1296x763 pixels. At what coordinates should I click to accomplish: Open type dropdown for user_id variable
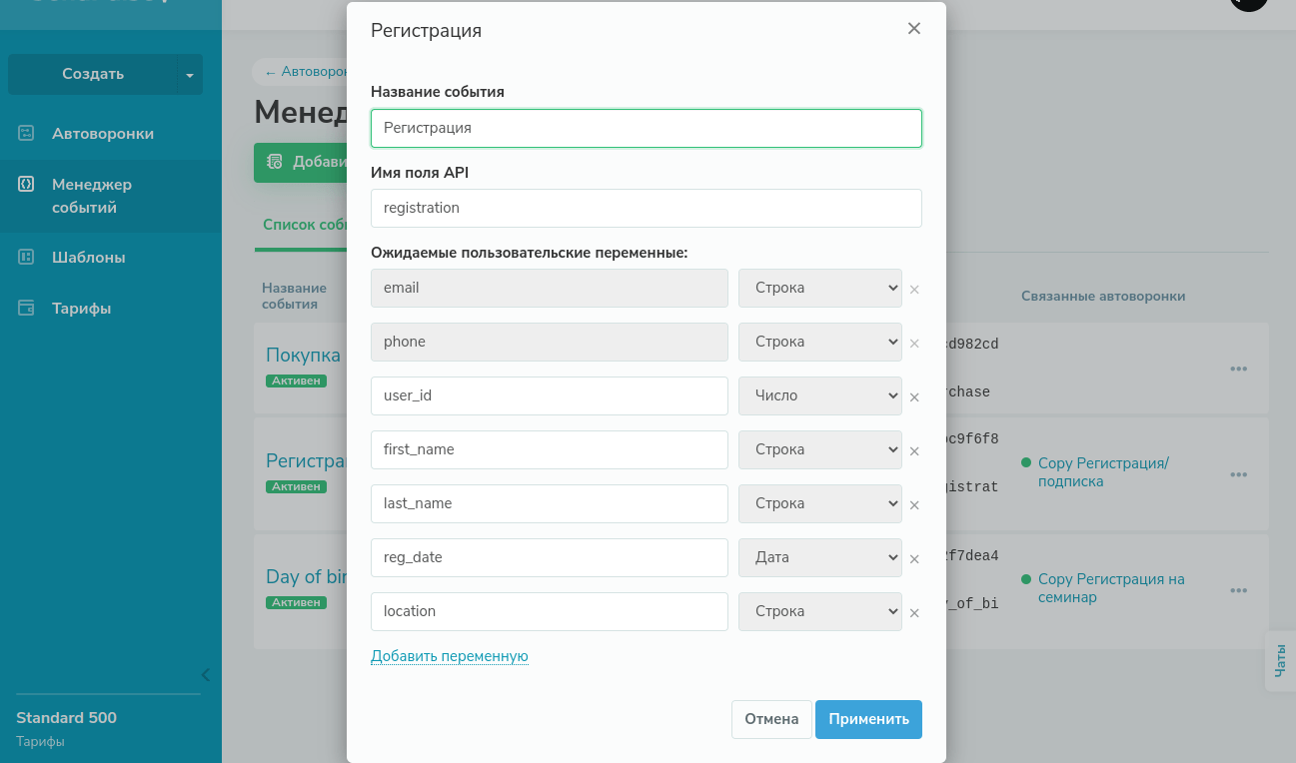pyautogui.click(x=819, y=395)
